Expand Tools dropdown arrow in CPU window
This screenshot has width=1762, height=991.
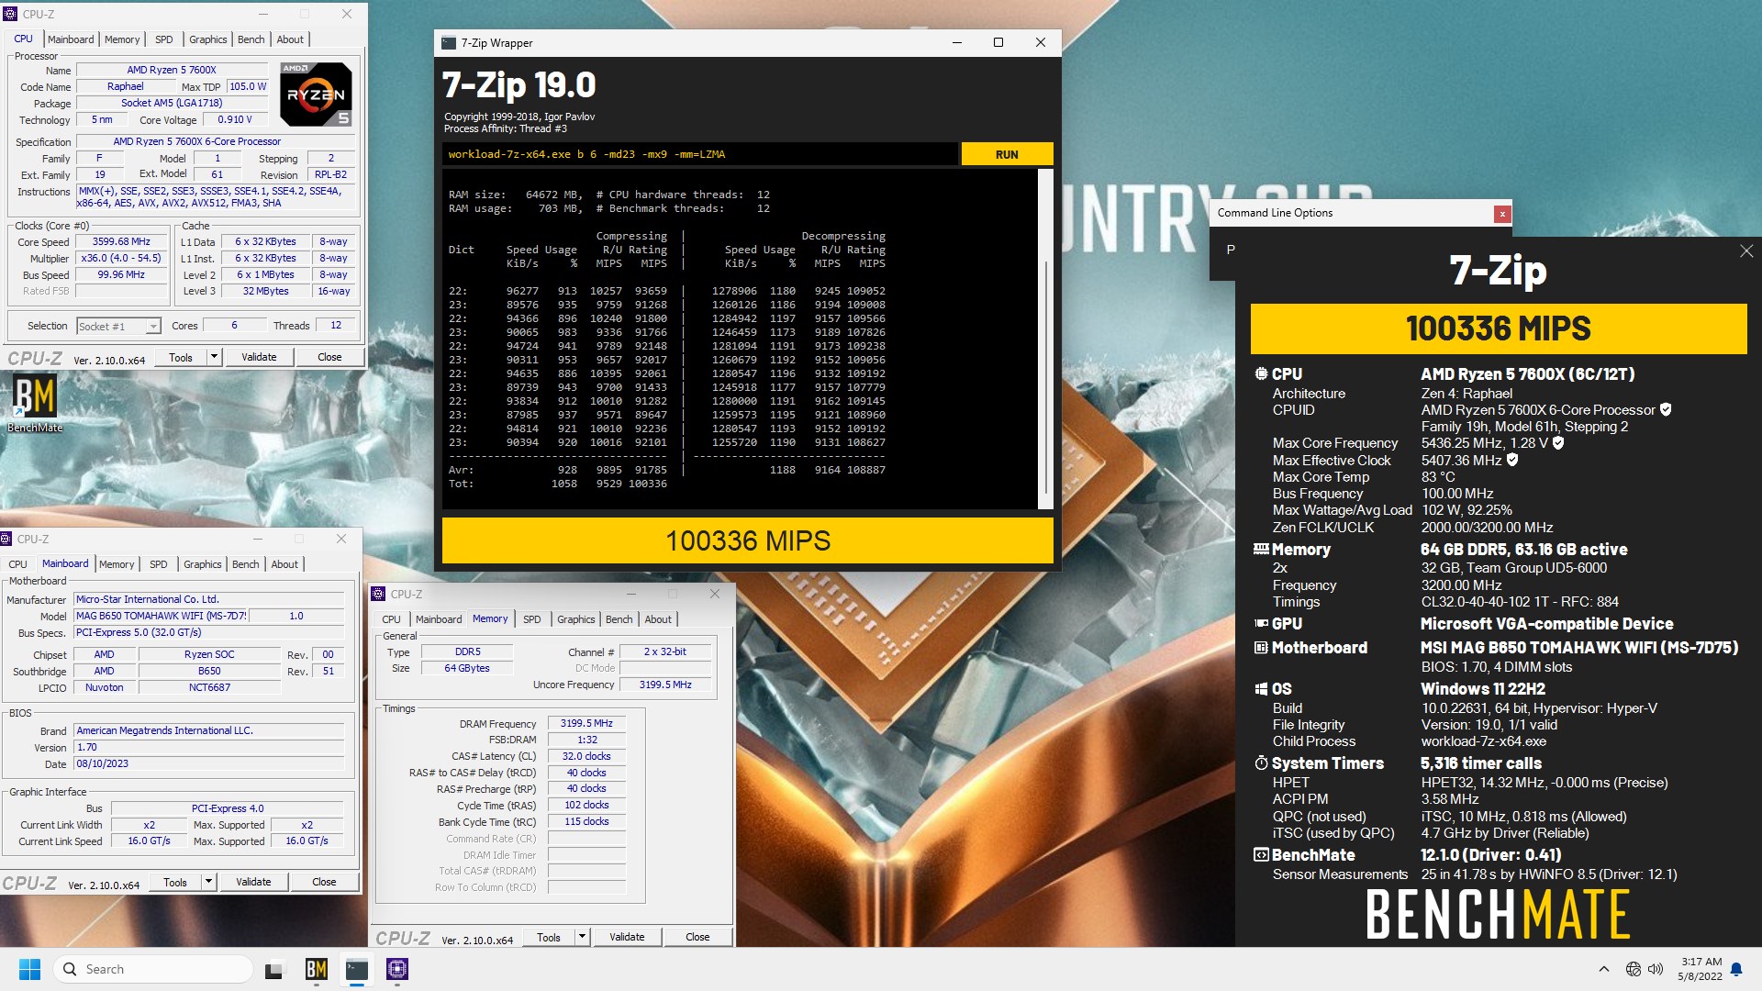214,357
